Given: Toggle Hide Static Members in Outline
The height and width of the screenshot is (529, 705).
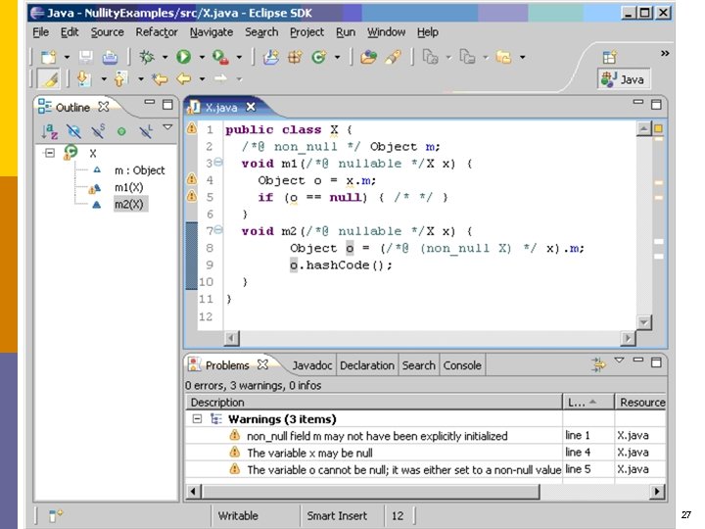Looking at the screenshot, I should click(x=98, y=130).
